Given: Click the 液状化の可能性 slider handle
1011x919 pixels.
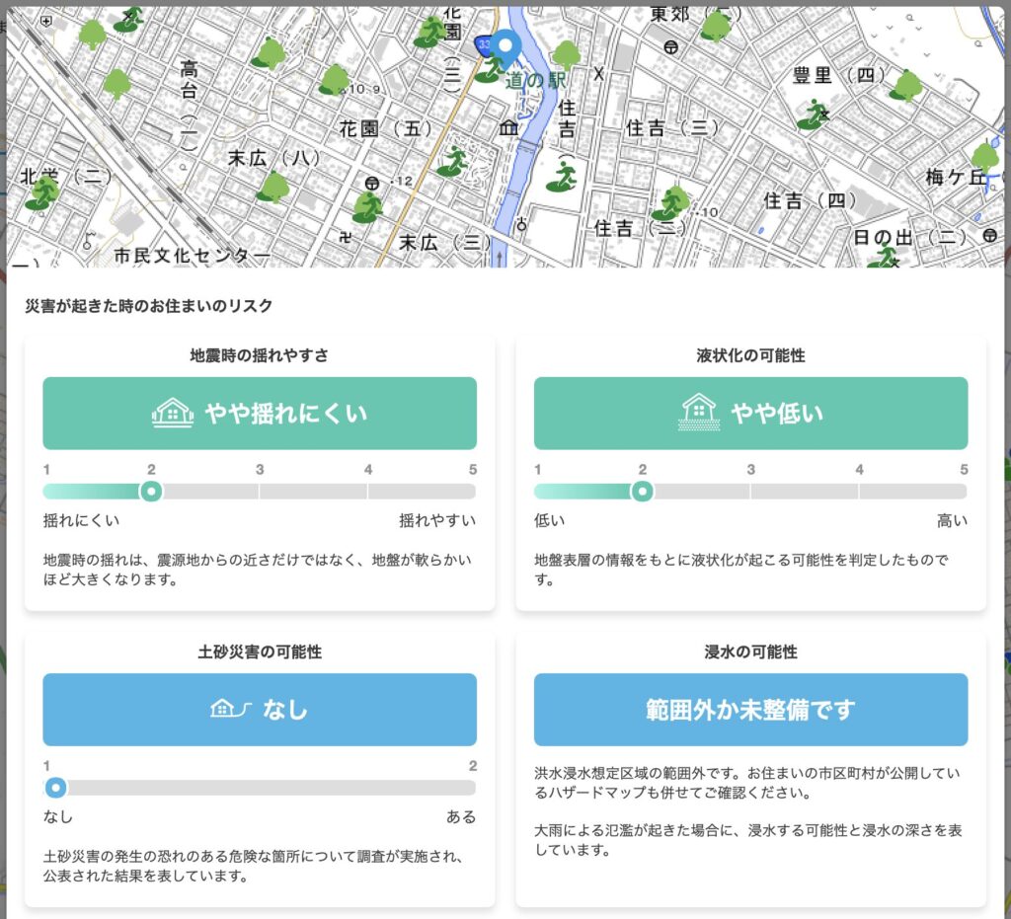Looking at the screenshot, I should [643, 491].
